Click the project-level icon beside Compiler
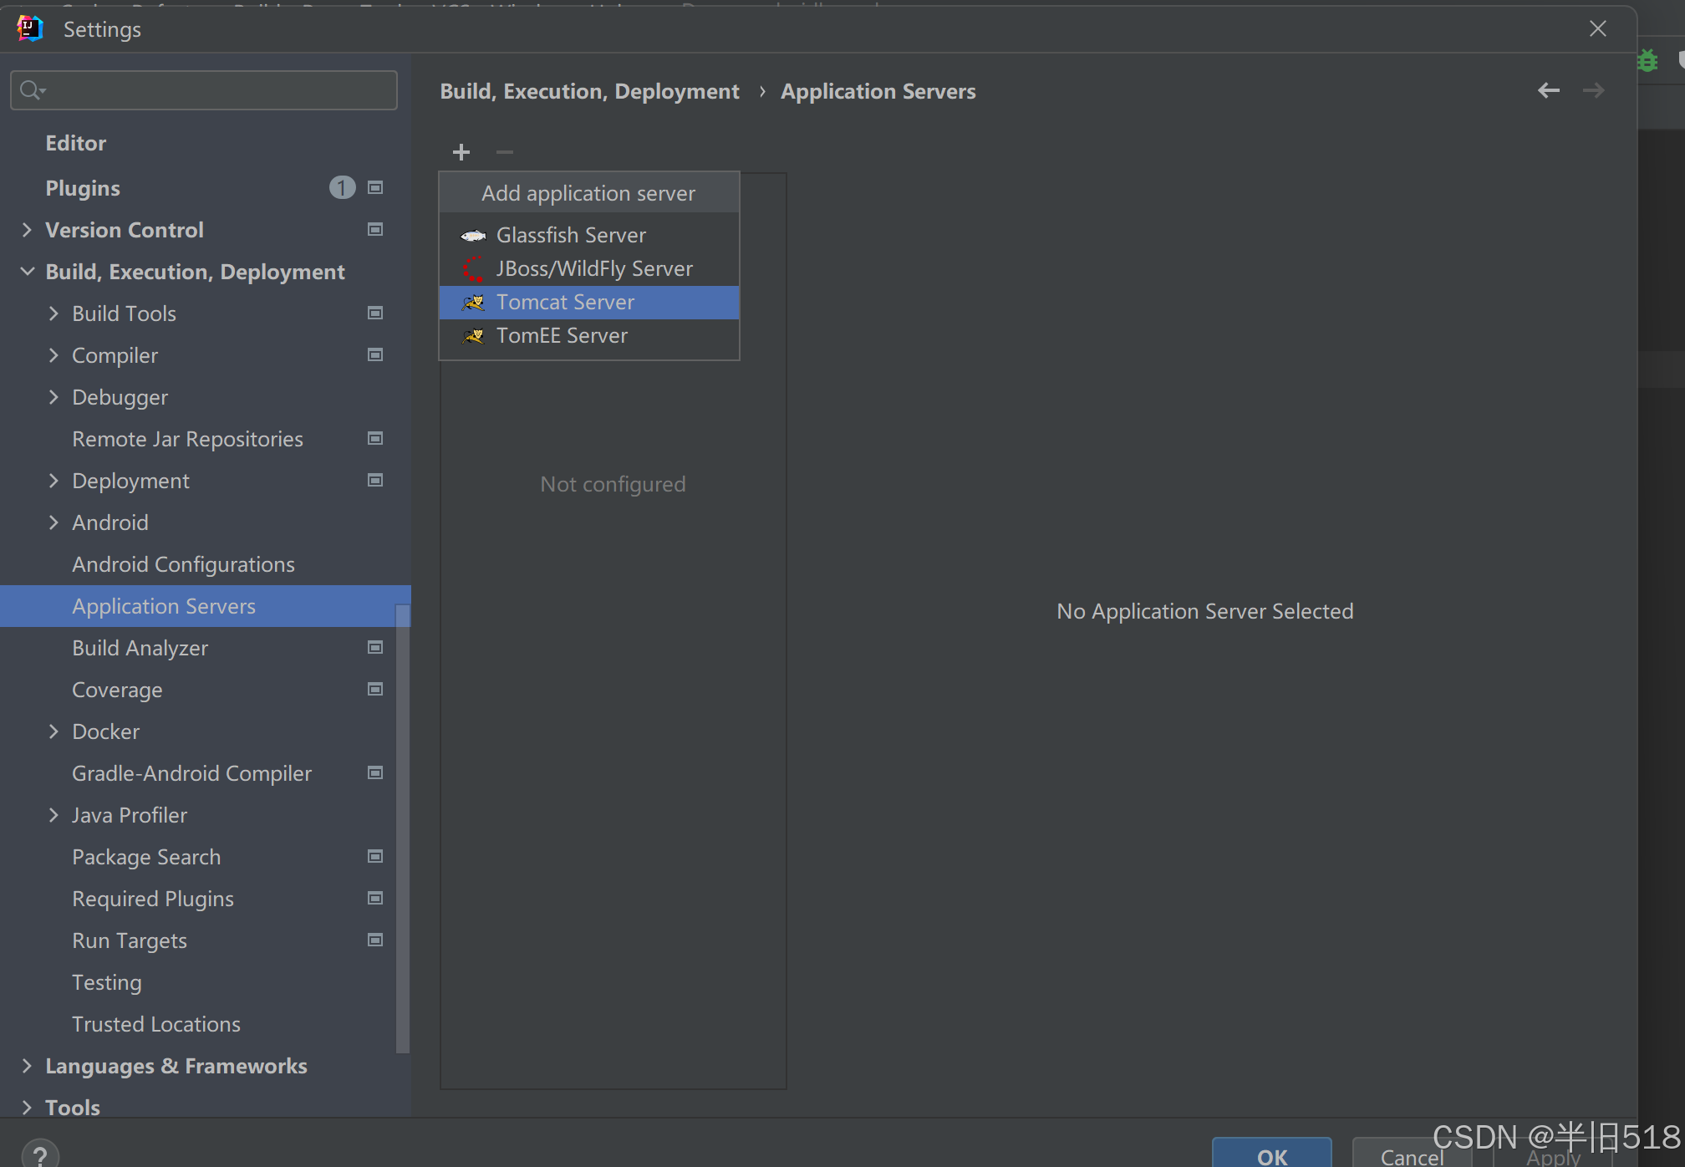 coord(375,354)
